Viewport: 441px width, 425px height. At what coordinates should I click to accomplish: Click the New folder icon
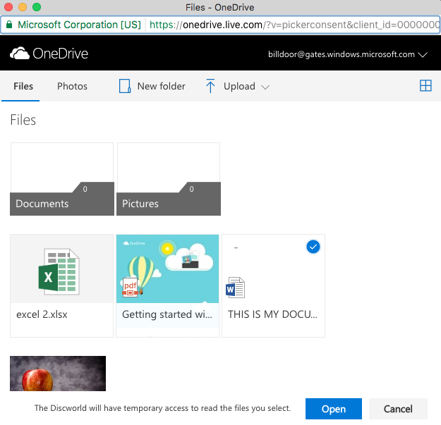tap(125, 86)
